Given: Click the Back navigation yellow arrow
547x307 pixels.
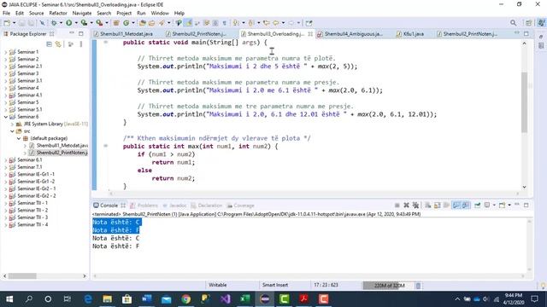Looking at the screenshot, I should click(275, 23).
